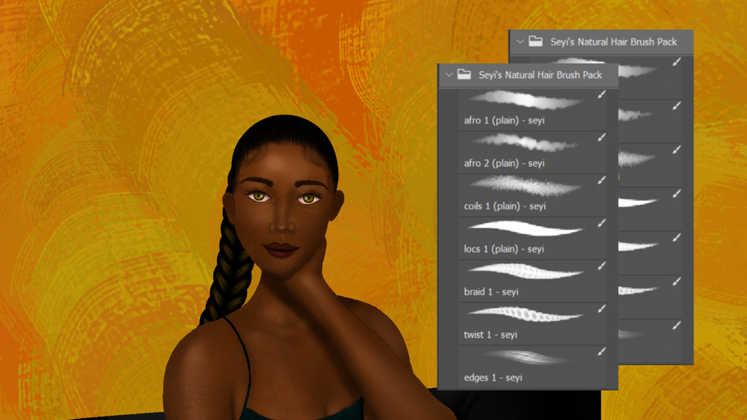Click the back panel title Seyi's Natural Hair Brush Pack
Screen dimensions: 747x420
tap(614, 42)
